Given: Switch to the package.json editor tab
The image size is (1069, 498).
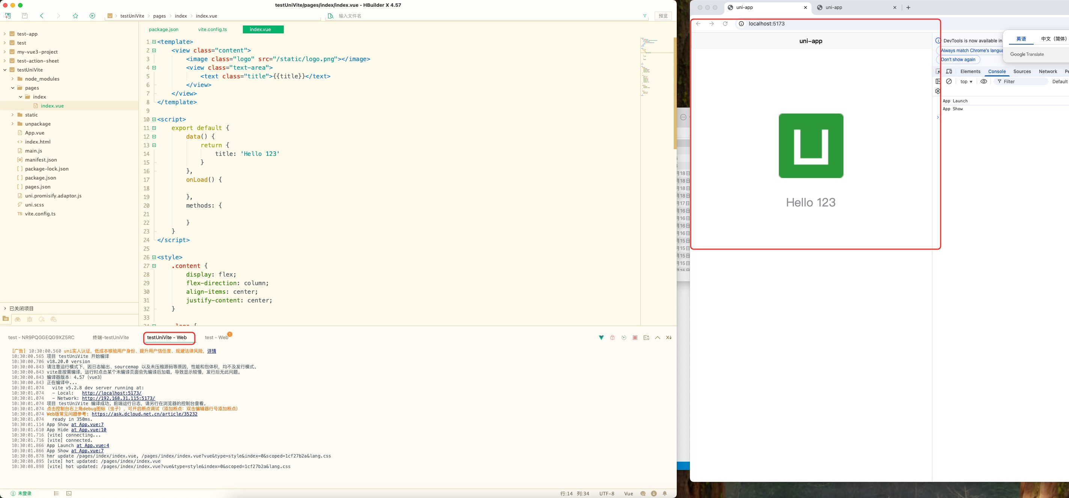Looking at the screenshot, I should 164,30.
